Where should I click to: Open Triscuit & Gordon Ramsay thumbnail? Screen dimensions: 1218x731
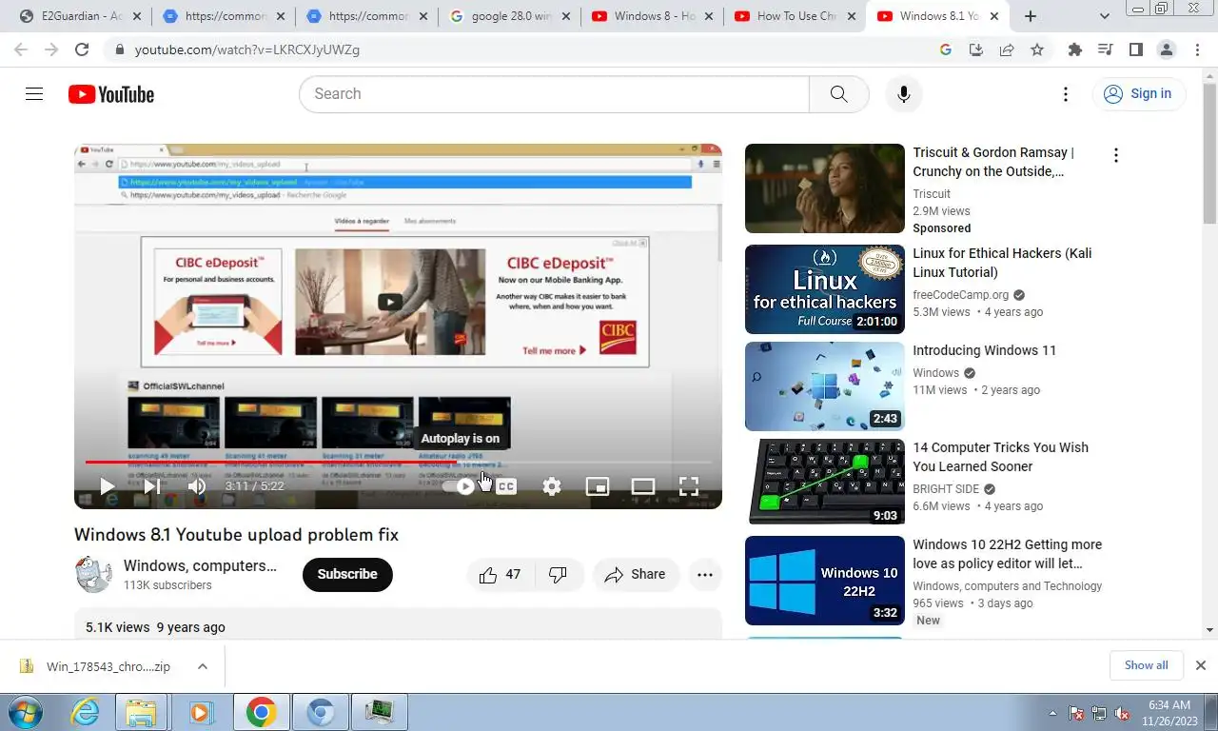(825, 188)
